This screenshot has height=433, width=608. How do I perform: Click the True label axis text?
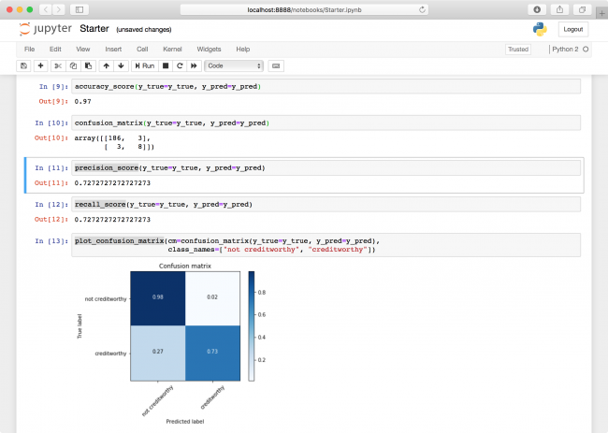pos(80,326)
